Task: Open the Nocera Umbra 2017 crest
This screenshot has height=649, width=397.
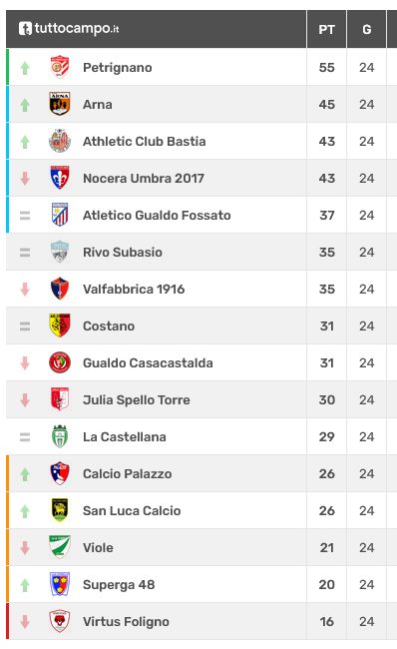Action: pos(60,178)
